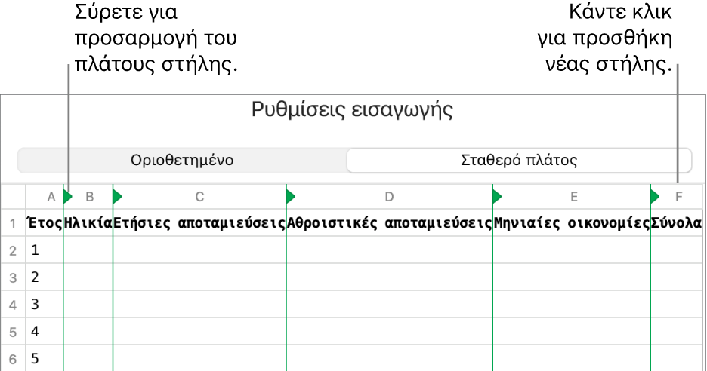The width and height of the screenshot is (707, 371).
Task: Click column D header
Action: coord(390,197)
